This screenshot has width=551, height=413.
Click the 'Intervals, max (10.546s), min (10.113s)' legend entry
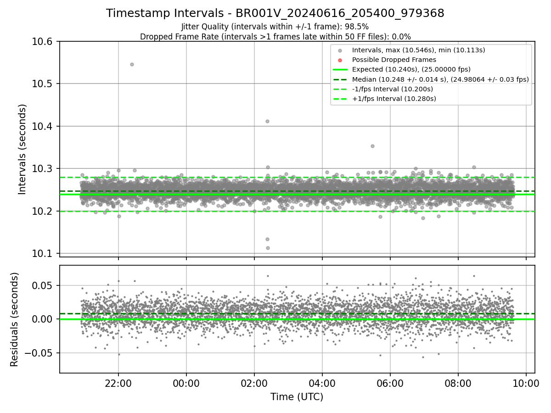(418, 50)
